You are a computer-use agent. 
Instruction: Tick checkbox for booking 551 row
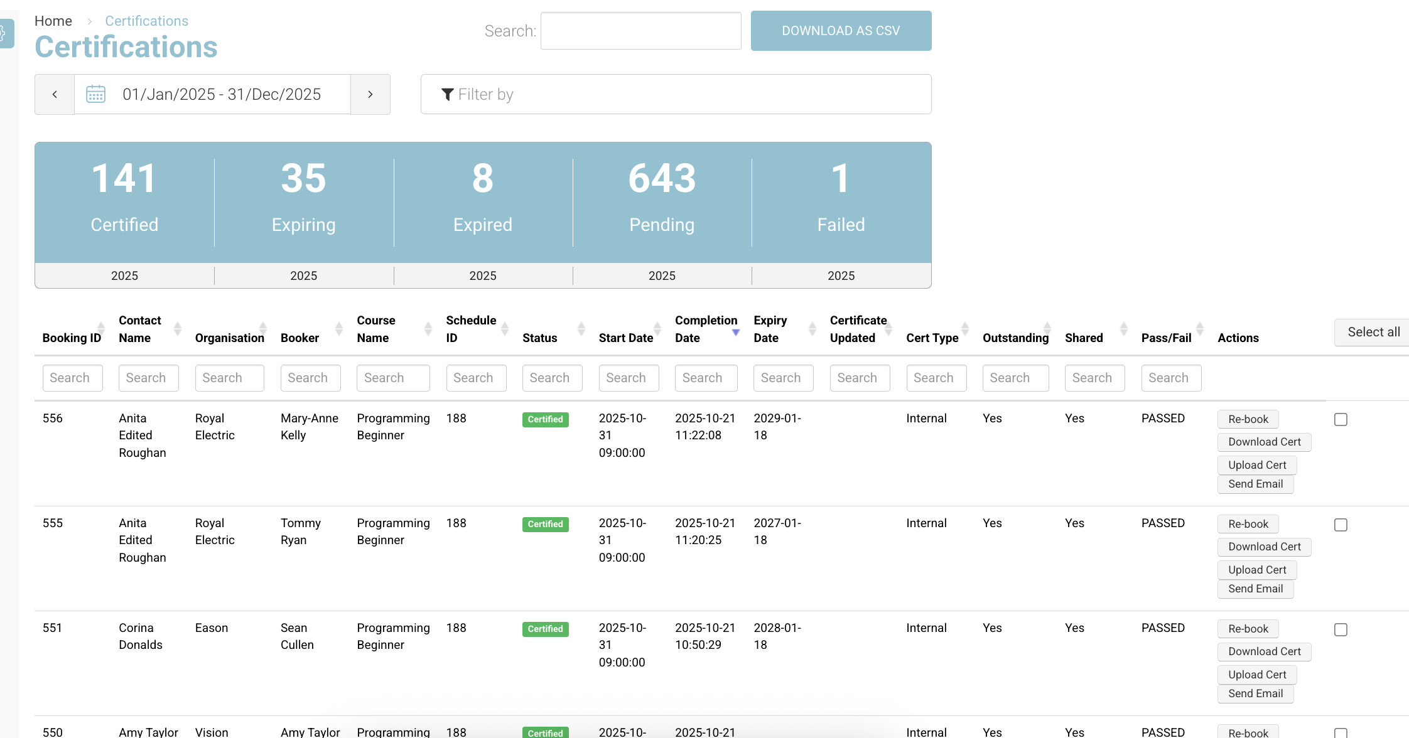point(1341,629)
